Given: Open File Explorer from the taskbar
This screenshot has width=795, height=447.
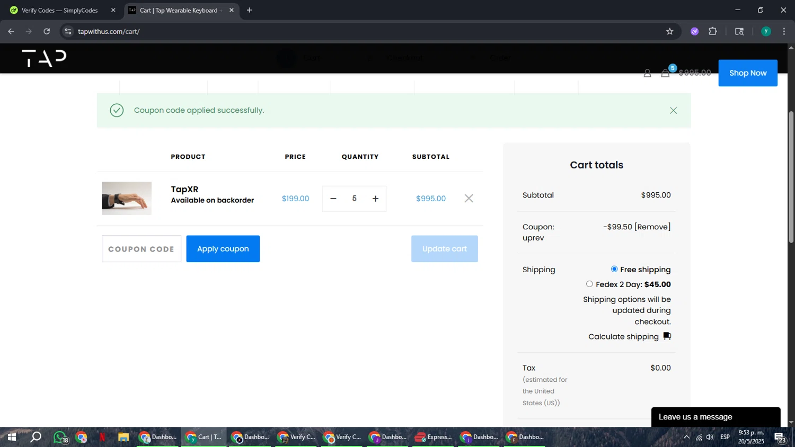Looking at the screenshot, I should pos(123,437).
